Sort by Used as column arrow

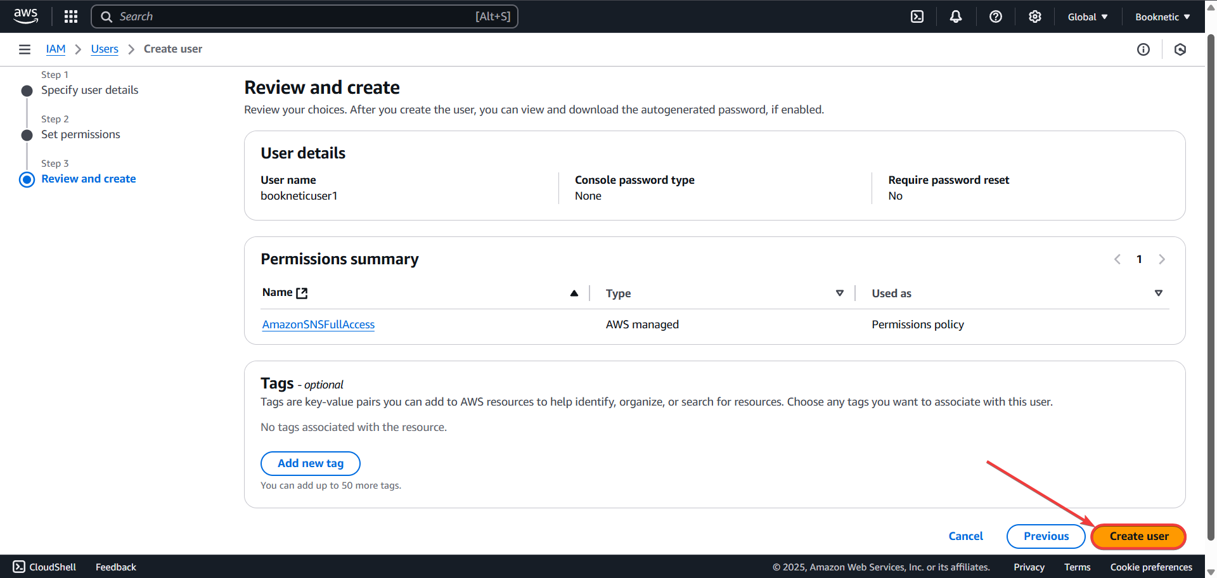[1159, 293]
